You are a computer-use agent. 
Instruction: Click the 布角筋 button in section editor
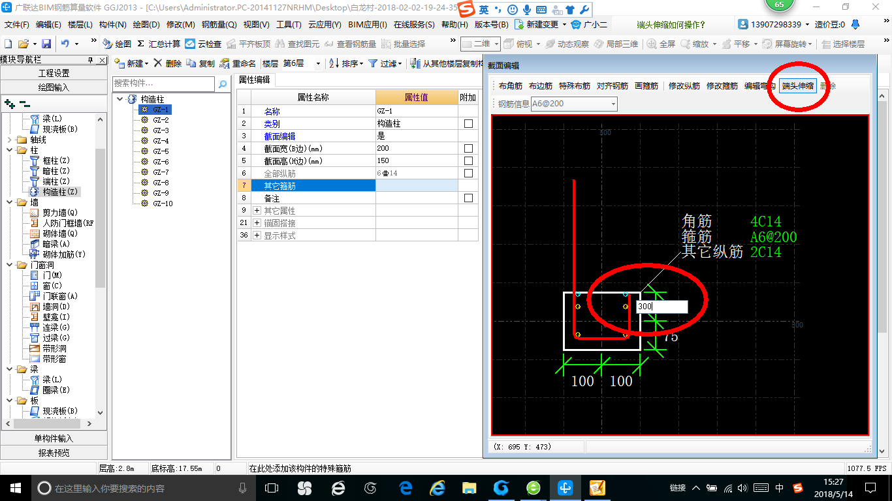pos(511,85)
